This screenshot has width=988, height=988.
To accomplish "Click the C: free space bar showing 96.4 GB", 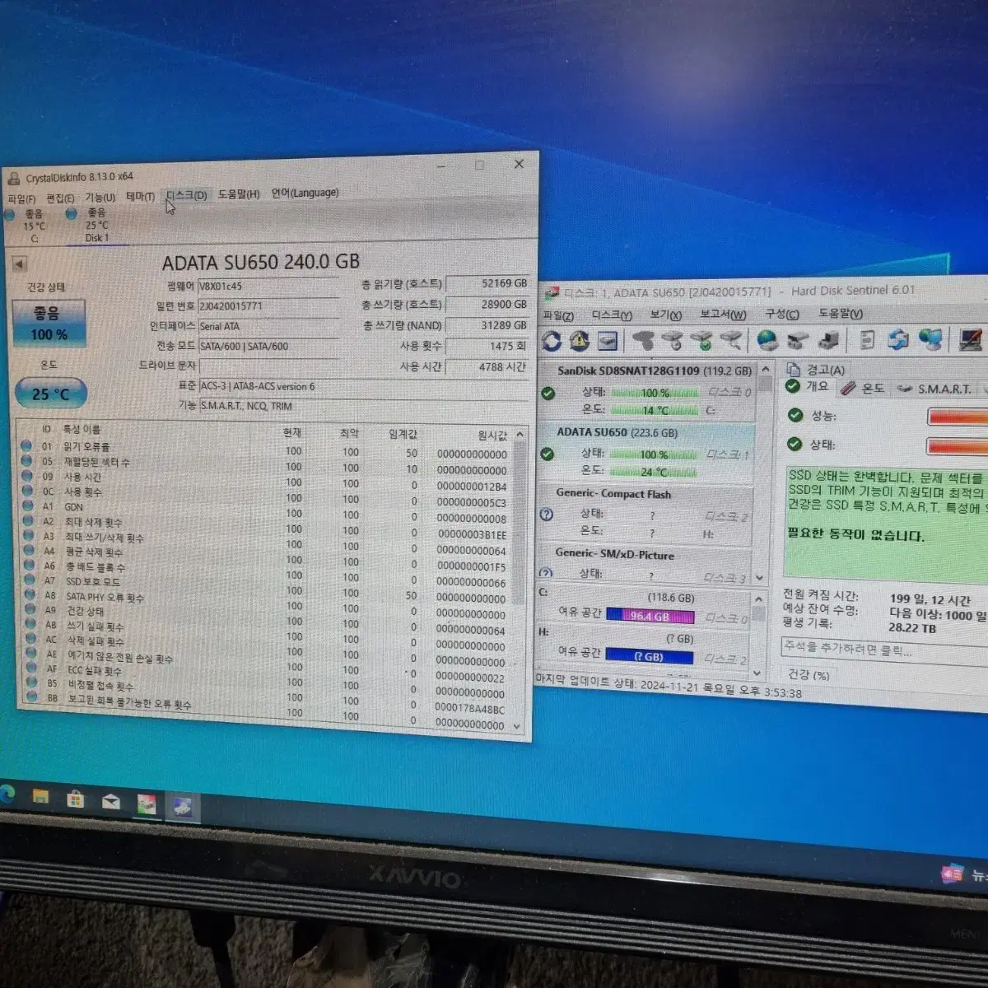I will 650,616.
